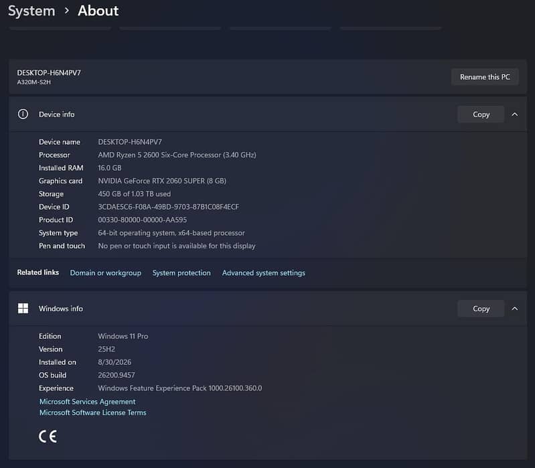Click the Windows logo icon
The height and width of the screenshot is (468, 535).
(23, 309)
